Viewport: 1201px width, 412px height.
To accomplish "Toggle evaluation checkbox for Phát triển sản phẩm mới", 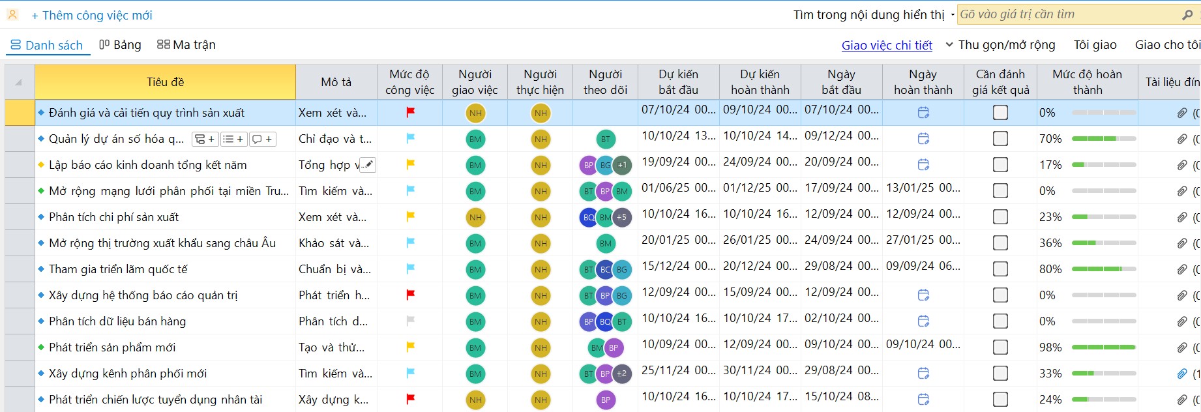I will pyautogui.click(x=1000, y=347).
